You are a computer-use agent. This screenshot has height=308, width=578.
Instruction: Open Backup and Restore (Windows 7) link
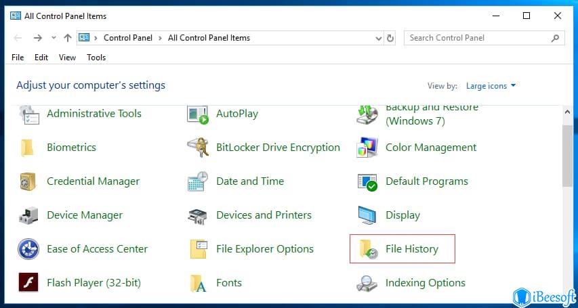432,114
